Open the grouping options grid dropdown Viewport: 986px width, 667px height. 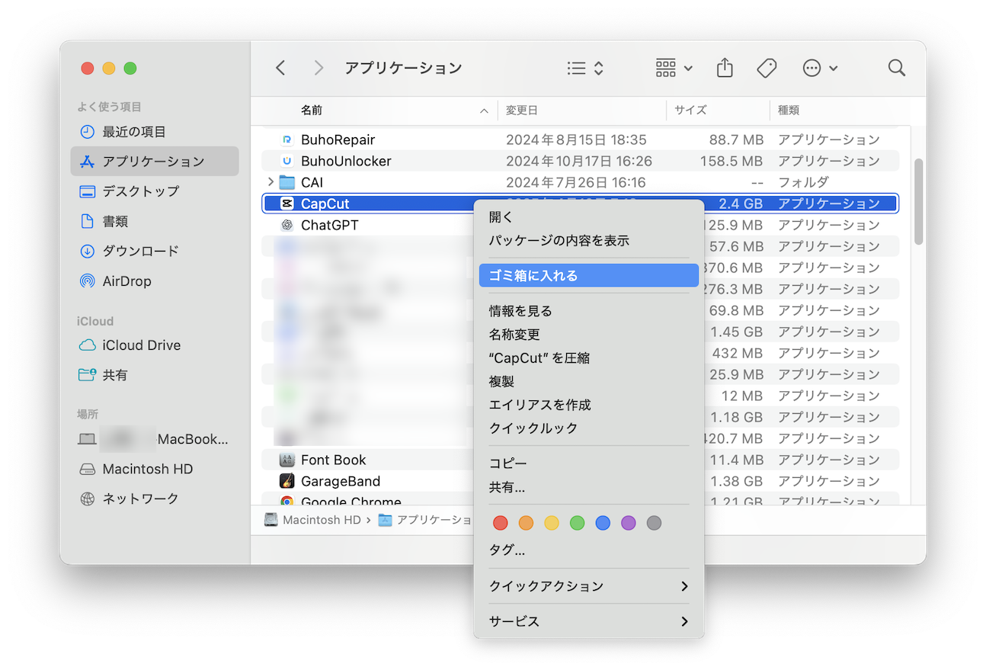[x=674, y=68]
